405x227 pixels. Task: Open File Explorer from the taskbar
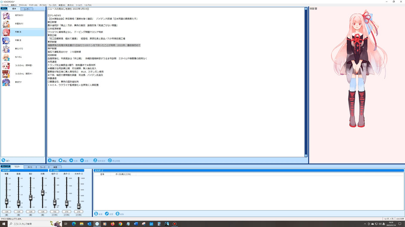click(81, 224)
